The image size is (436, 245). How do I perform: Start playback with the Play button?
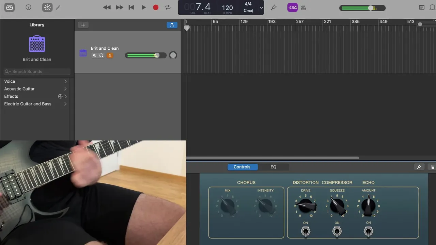[143, 7]
